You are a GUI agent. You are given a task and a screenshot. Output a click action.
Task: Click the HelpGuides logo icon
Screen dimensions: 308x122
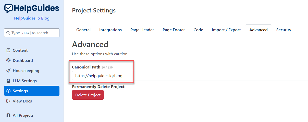9,9
